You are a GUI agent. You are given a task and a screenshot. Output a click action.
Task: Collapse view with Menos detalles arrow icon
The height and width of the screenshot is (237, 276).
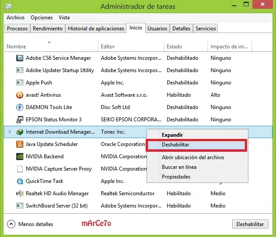[11, 224]
